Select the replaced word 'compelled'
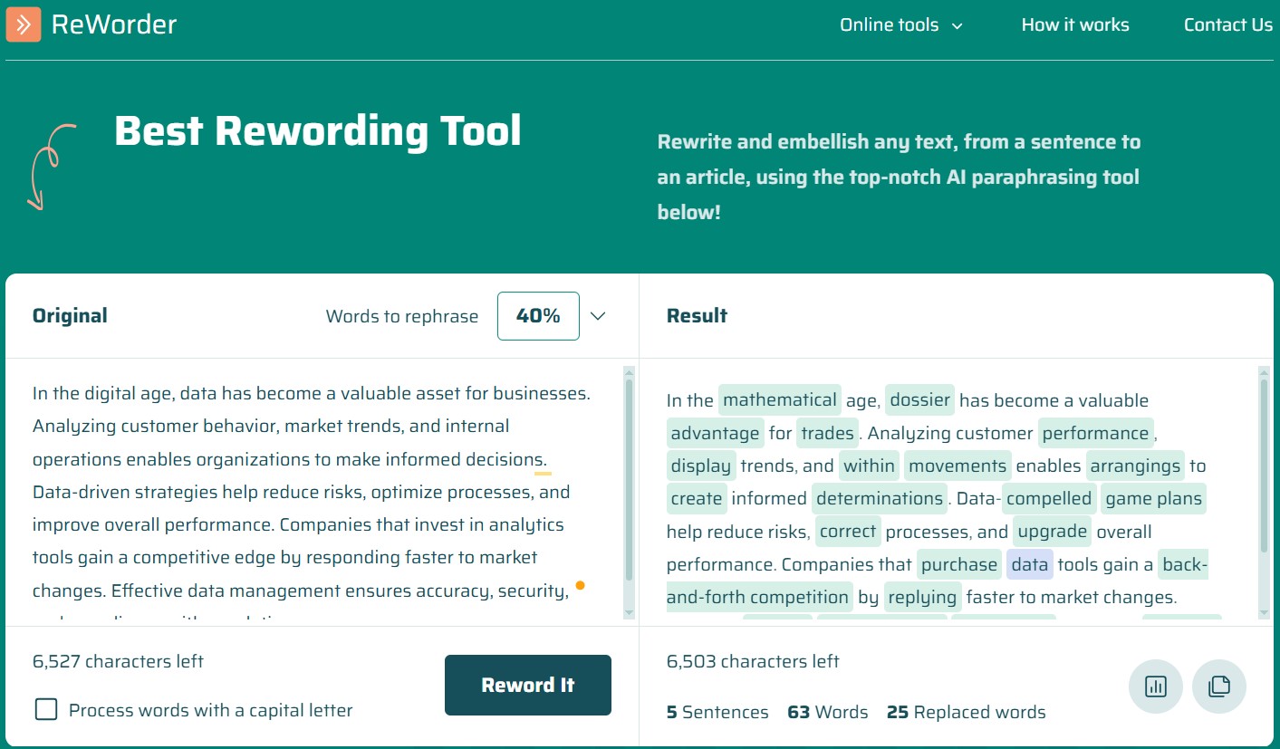Screen dimensions: 1280x749 [x=1048, y=498]
